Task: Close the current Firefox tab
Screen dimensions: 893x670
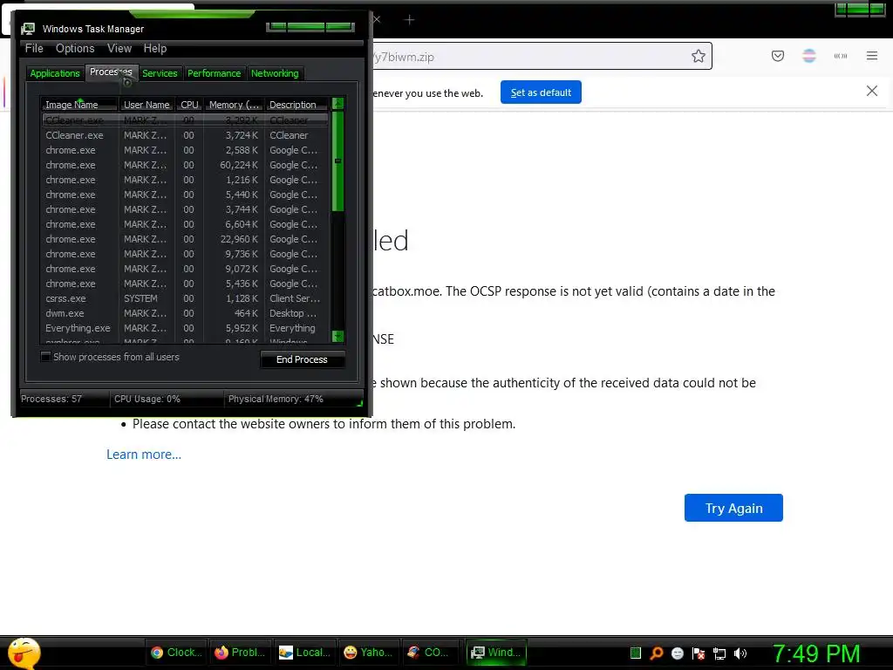Action: (377, 19)
